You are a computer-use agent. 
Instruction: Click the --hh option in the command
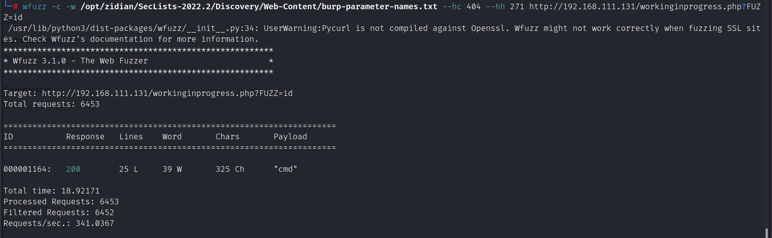click(495, 7)
